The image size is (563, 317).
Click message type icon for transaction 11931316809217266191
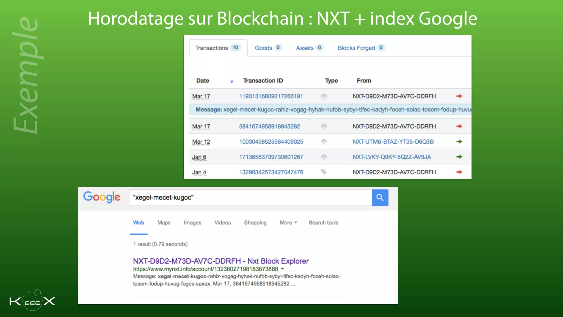[324, 96]
